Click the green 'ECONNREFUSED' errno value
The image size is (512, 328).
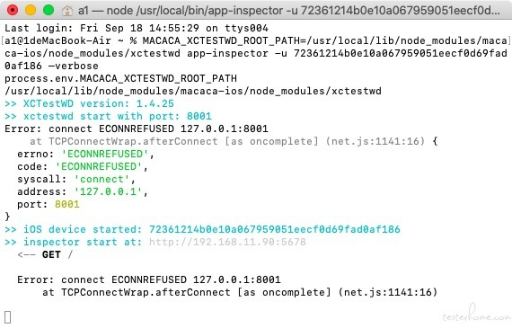105,154
